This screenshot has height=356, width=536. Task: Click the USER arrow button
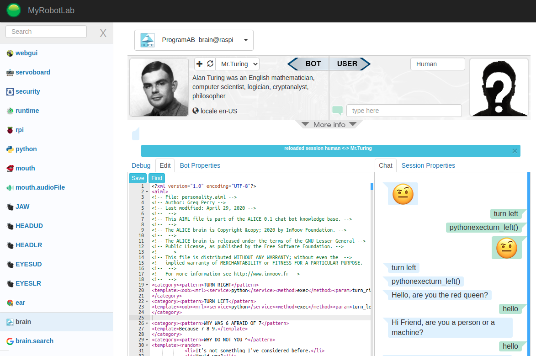[350, 64]
